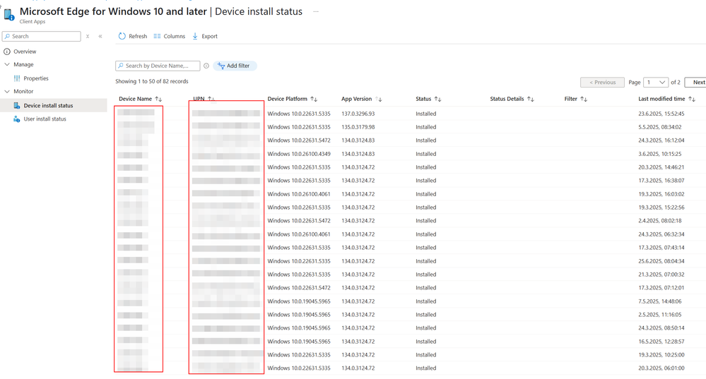Image resolution: width=706 pixels, height=379 pixels.
Task: Sort by Last modified time column
Action: [x=692, y=99]
